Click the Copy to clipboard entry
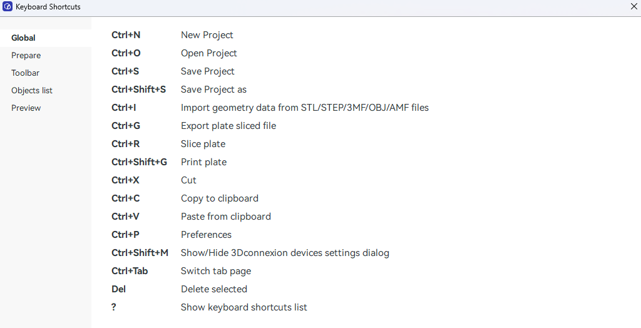The height and width of the screenshot is (328, 641). point(219,198)
